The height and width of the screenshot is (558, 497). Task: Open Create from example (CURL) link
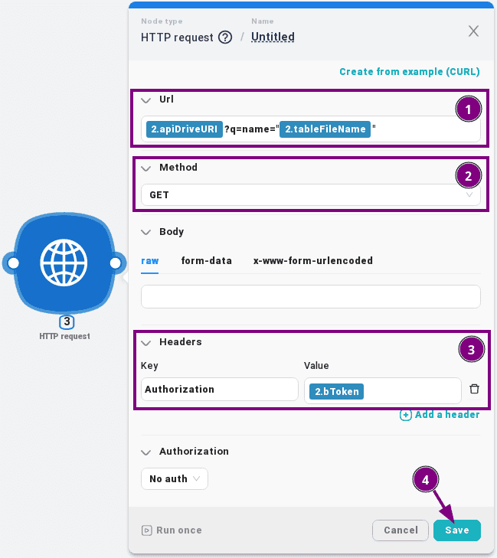click(409, 72)
